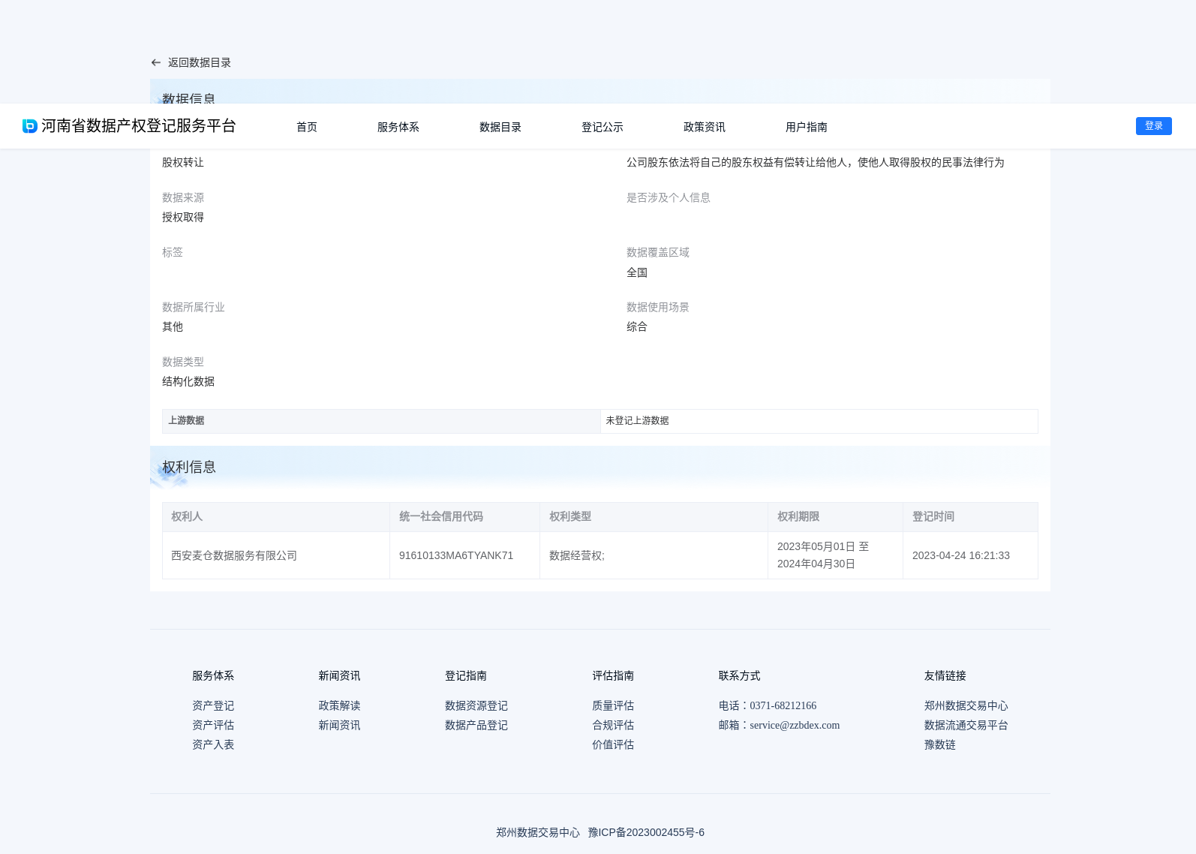This screenshot has width=1196, height=854.
Task: Click the blue 登录 button
Action: (x=1154, y=126)
